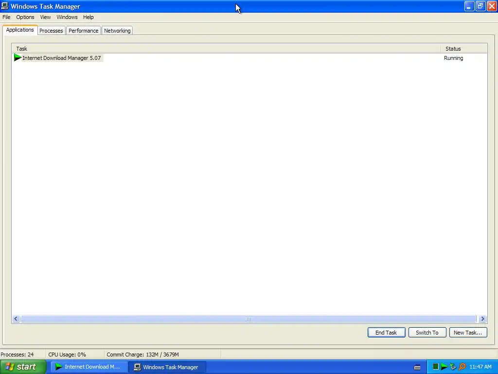Sort by the Status column header
This screenshot has width=498, height=374.
click(464, 49)
